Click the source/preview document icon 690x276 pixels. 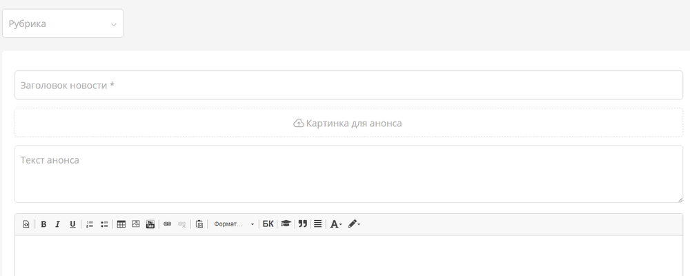click(x=26, y=224)
